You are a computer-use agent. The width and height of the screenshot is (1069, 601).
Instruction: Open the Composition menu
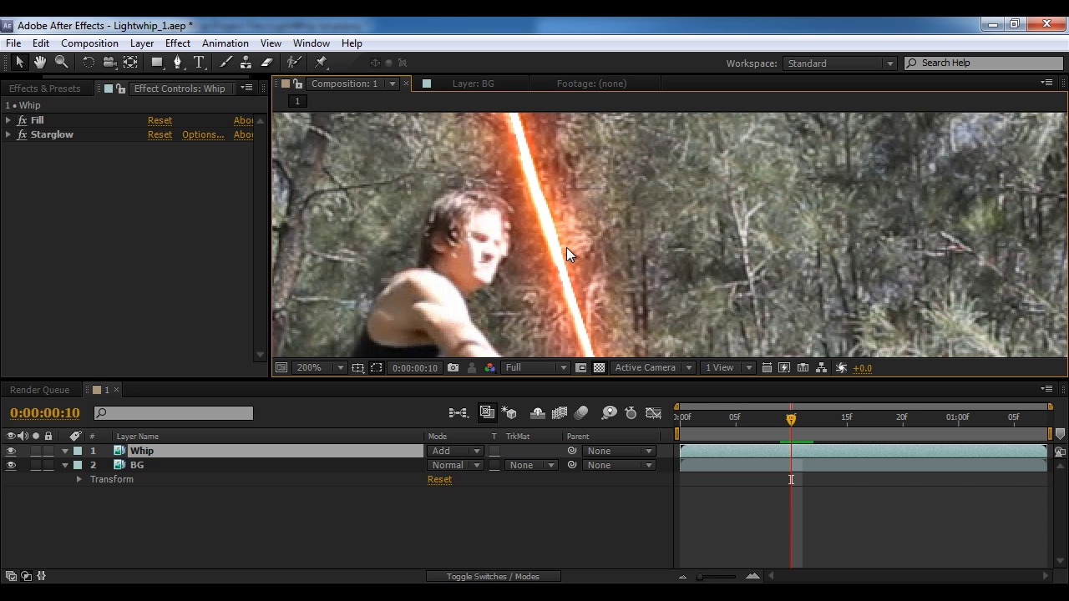(x=89, y=43)
